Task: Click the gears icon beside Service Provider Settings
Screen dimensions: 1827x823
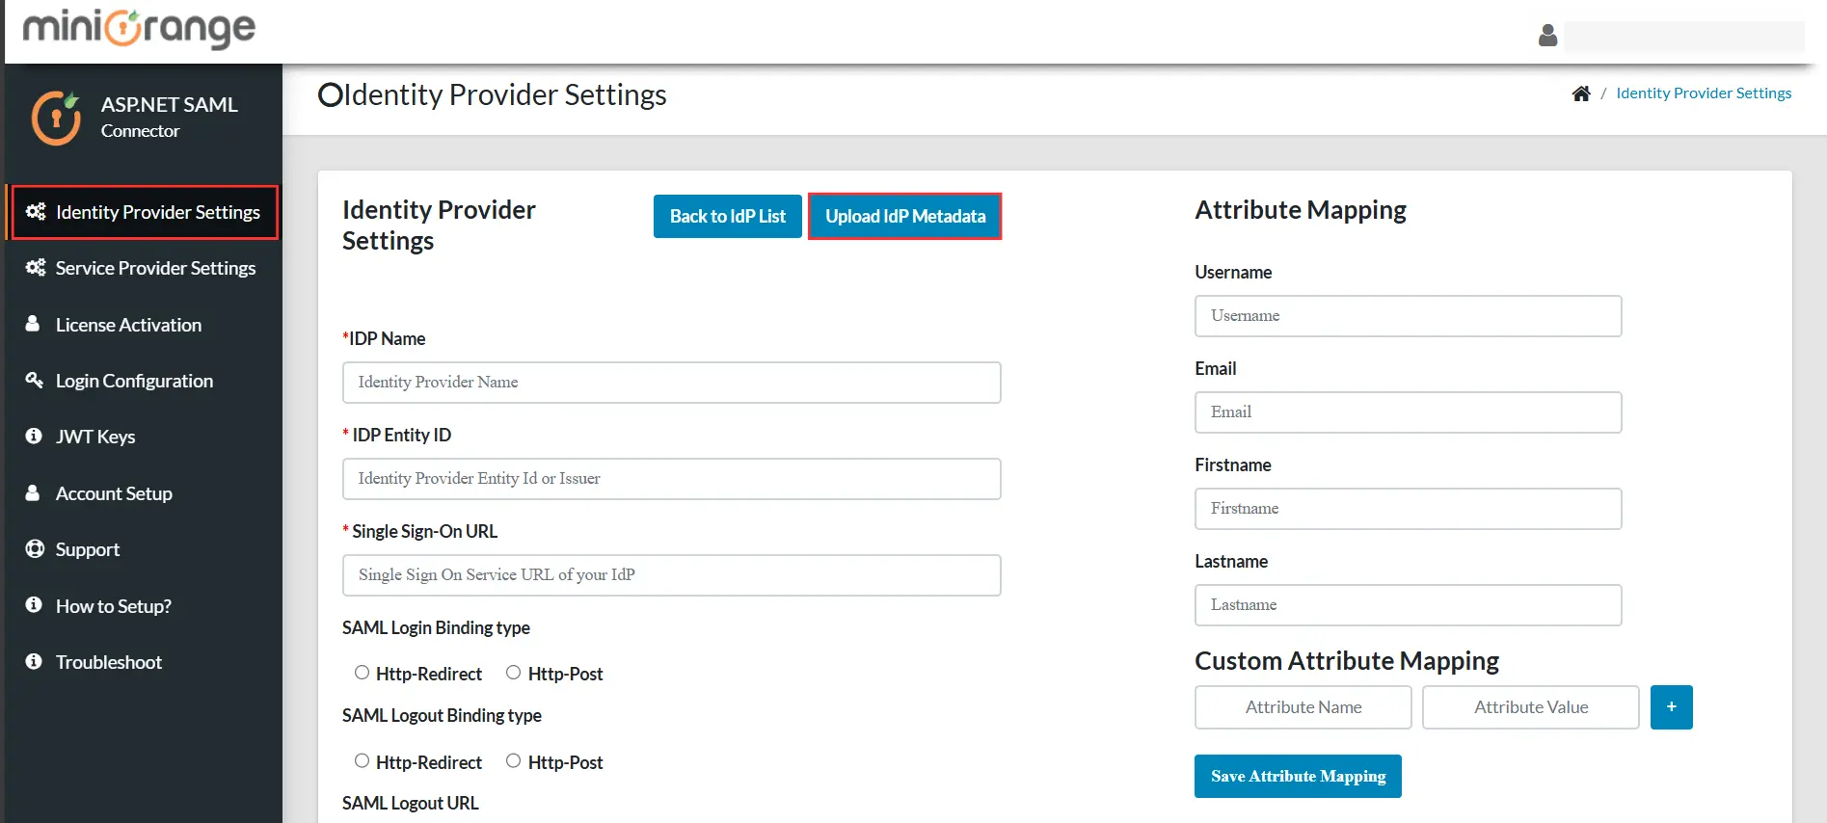Action: 36,267
